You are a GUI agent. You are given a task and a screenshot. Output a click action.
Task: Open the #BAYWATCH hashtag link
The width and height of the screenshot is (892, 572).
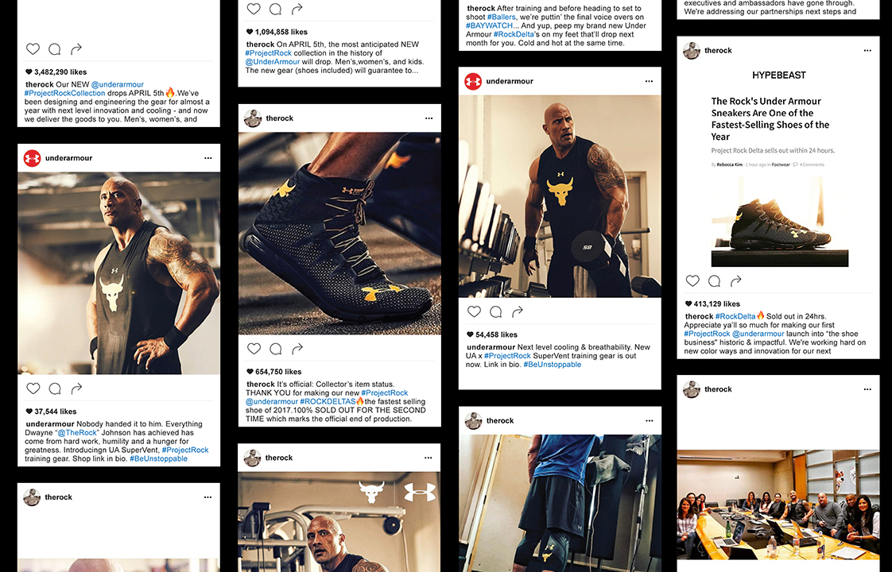490,25
